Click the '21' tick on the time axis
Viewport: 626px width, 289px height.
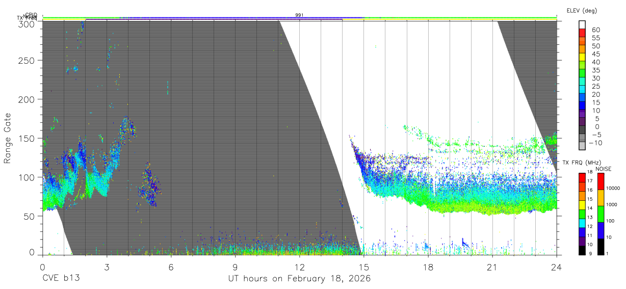(x=492, y=267)
